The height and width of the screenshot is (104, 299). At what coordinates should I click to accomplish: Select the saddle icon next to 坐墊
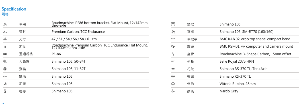click(x=173, y=61)
